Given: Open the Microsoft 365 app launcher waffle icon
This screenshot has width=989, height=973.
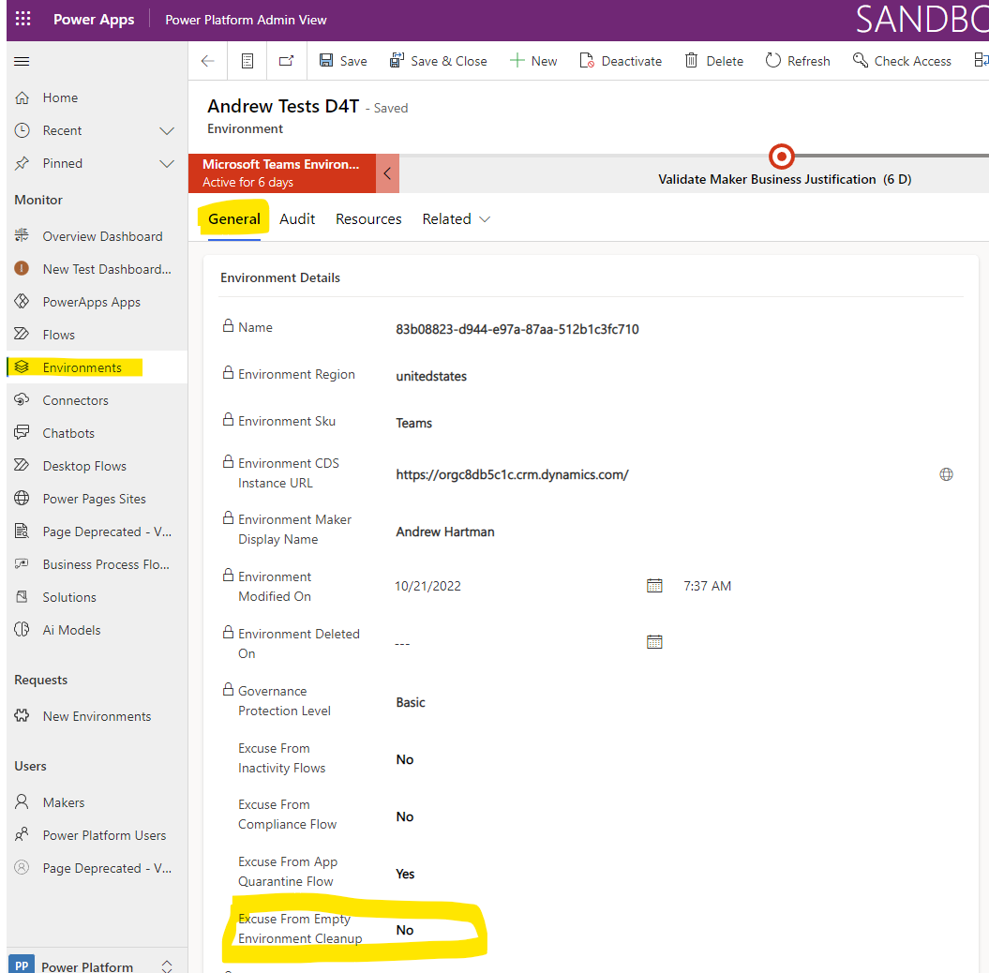Looking at the screenshot, I should (22, 19).
